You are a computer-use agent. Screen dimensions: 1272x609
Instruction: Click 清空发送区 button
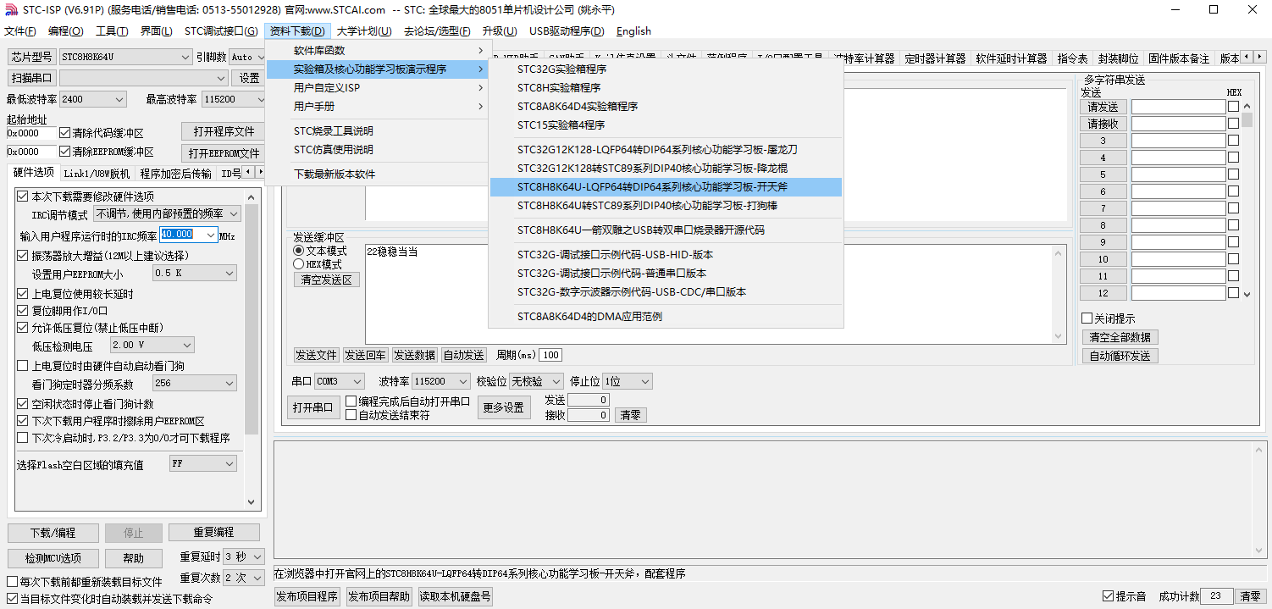(326, 280)
